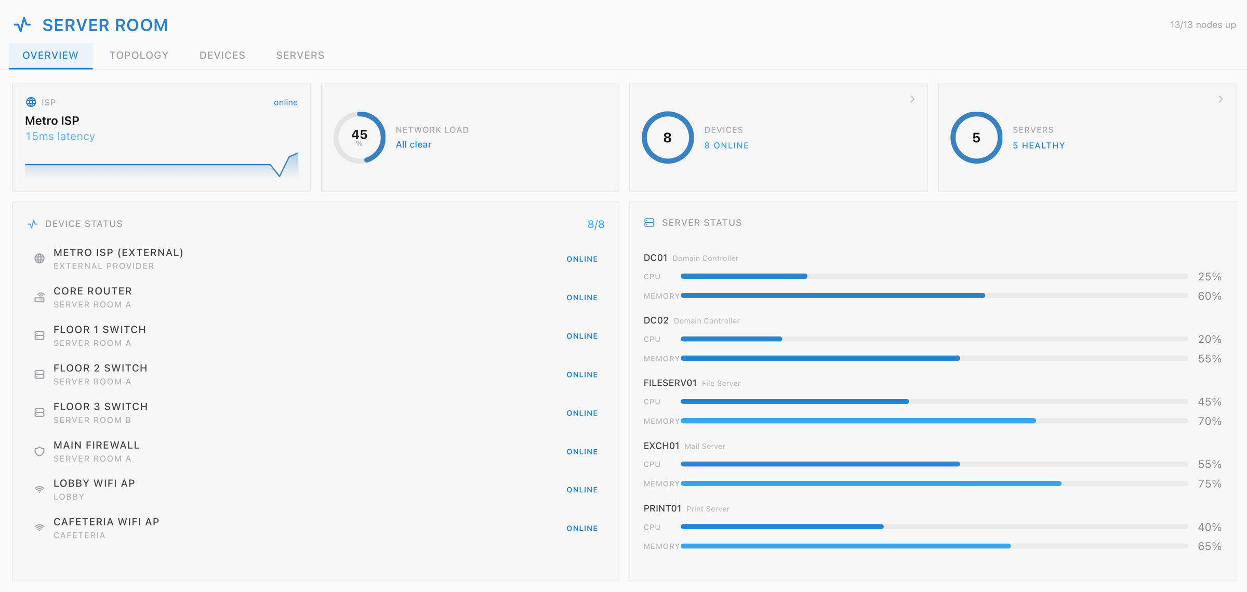The height and width of the screenshot is (592, 1247).
Task: Click the SERVER ROOM title
Action: point(105,25)
